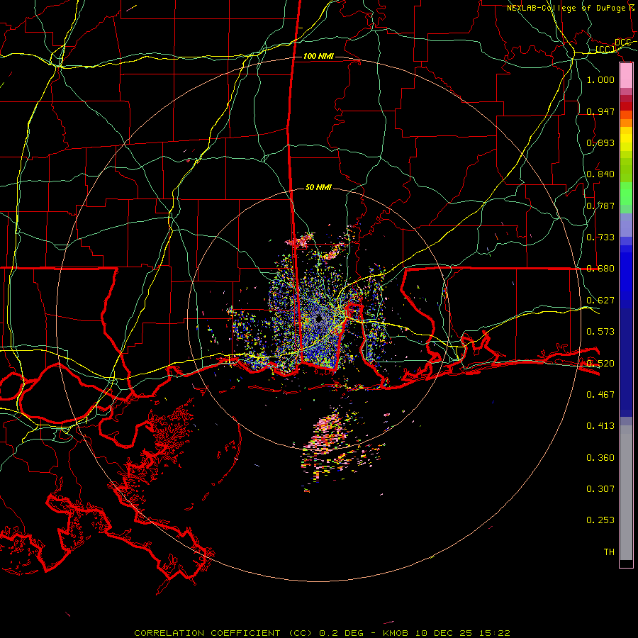Click the 0.520 scale value
Viewport: 638px width, 638px height.
pyautogui.click(x=600, y=364)
